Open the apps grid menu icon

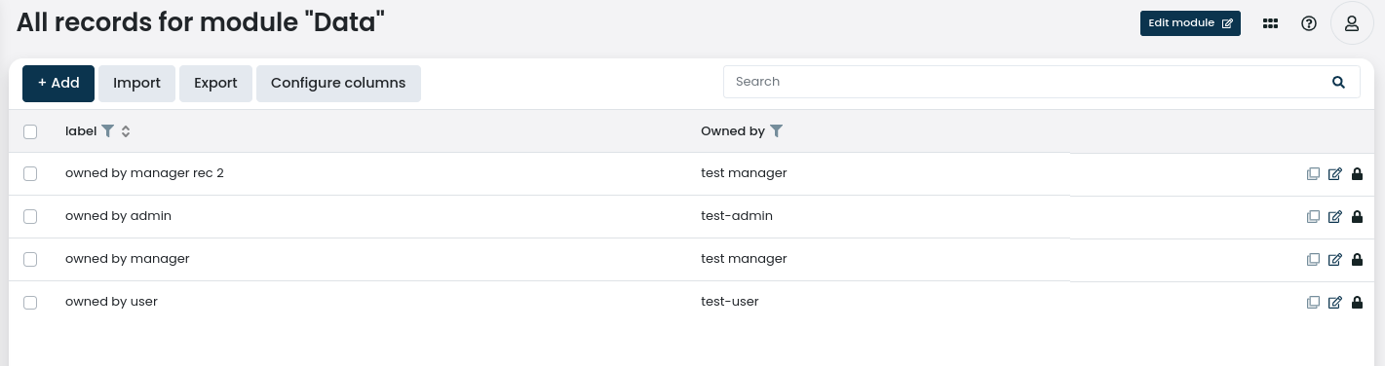point(1270,23)
